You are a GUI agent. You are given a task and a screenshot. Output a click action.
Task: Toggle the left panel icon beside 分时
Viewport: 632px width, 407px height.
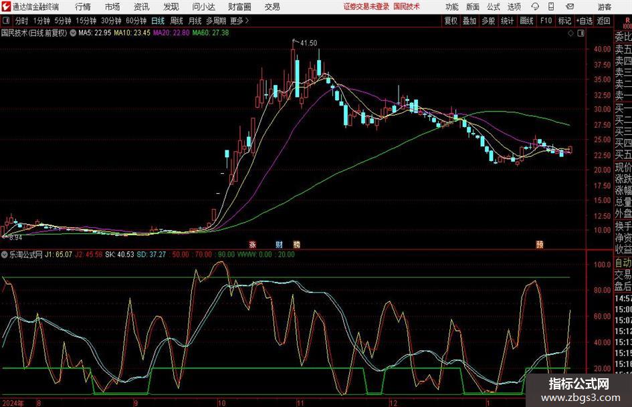click(6, 21)
